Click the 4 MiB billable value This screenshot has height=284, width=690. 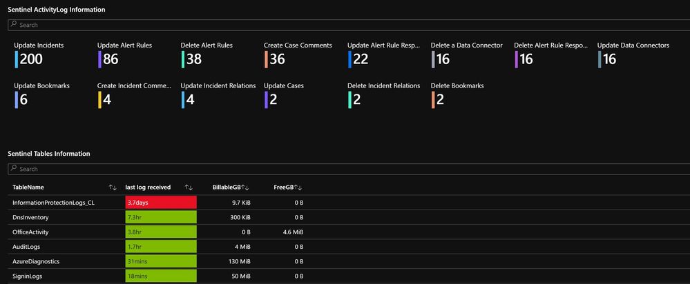[243, 247]
